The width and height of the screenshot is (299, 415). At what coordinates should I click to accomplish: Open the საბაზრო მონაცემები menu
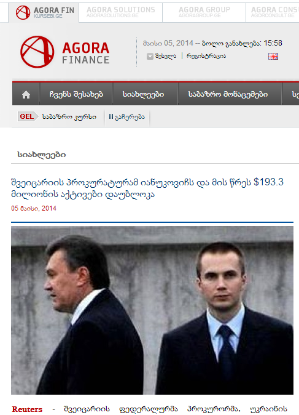click(x=228, y=94)
